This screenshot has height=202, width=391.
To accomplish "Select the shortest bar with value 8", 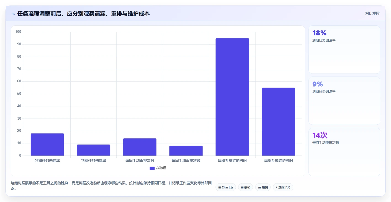I will pos(186,151).
